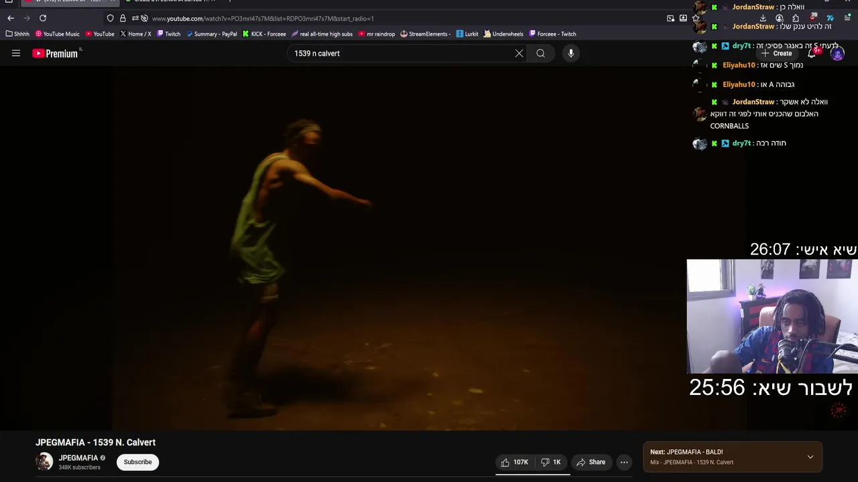Run search with the magnifier button
Viewport: 858px width, 482px height.
(540, 54)
